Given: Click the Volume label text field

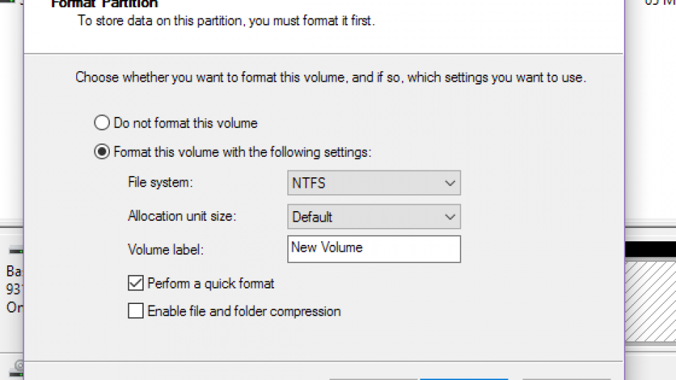Looking at the screenshot, I should coord(374,249).
